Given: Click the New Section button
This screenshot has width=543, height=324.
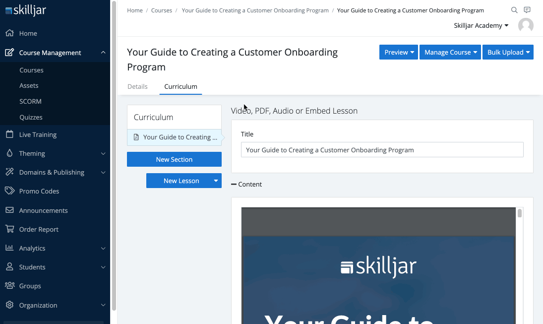Looking at the screenshot, I should tap(174, 159).
